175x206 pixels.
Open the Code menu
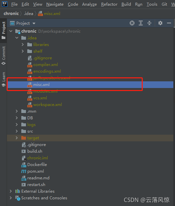coord(73,4)
